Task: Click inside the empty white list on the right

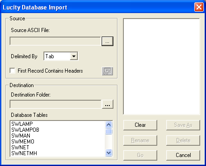Action: point(162,66)
